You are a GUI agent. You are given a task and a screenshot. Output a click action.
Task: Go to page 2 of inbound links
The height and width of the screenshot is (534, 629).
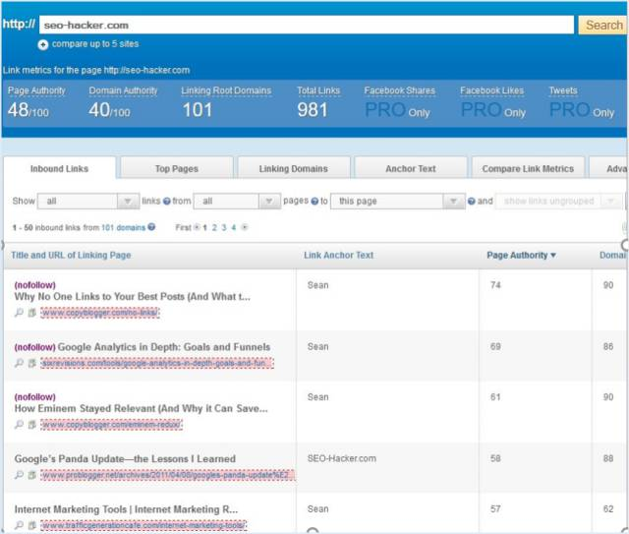213,227
